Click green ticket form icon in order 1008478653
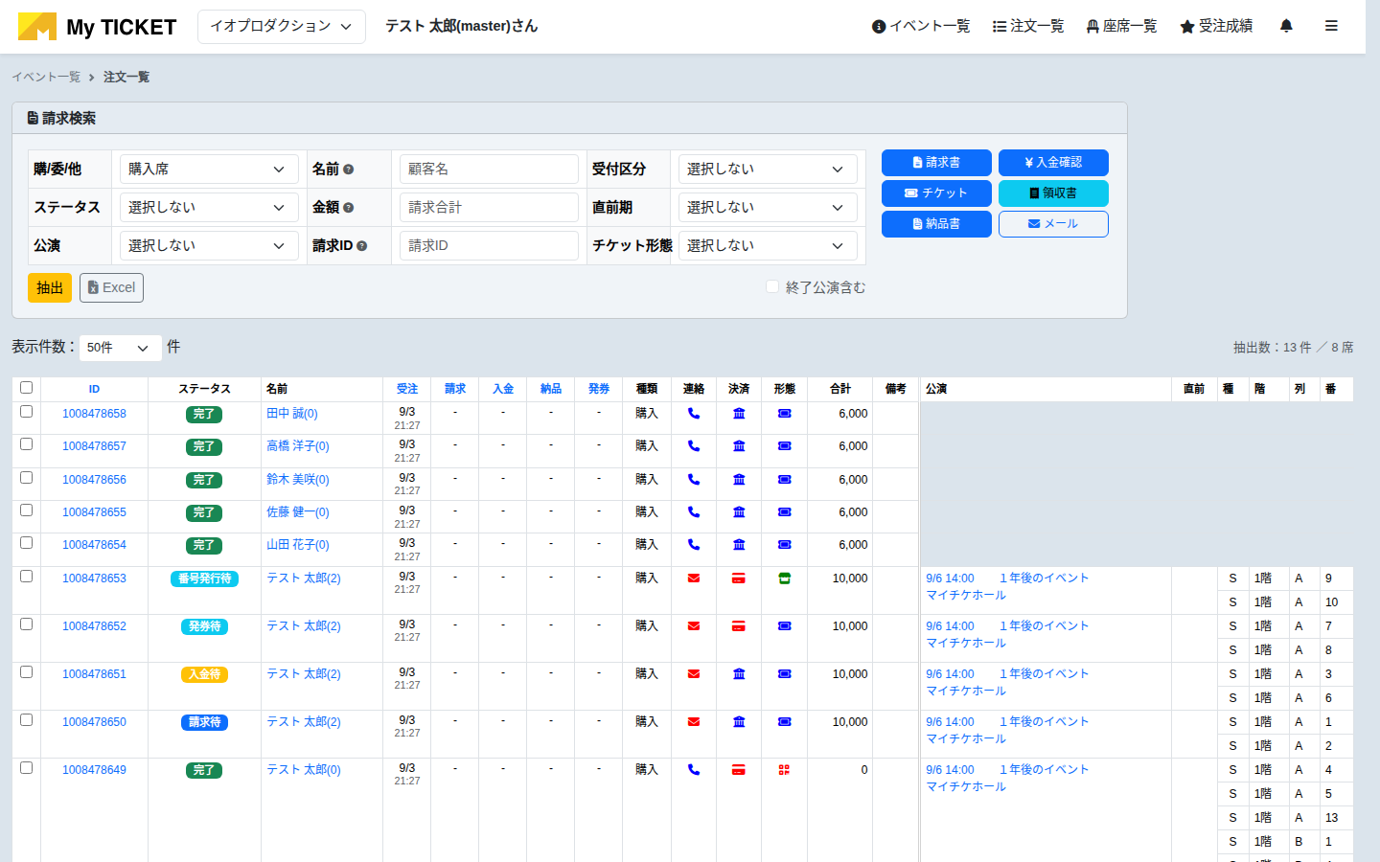The height and width of the screenshot is (862, 1380). [785, 578]
